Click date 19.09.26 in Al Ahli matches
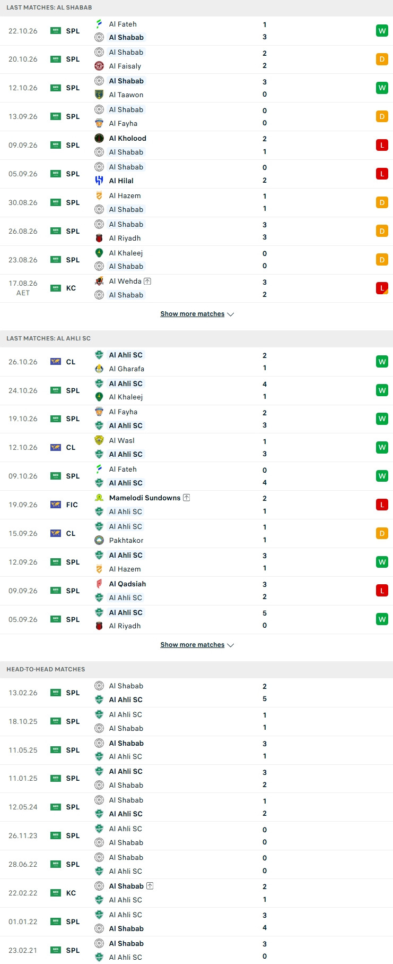The width and height of the screenshot is (393, 964). (23, 505)
